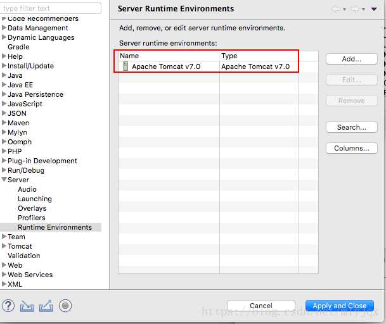The image size is (386, 324).
Task: Sort by the Name column header
Action: click(169, 56)
